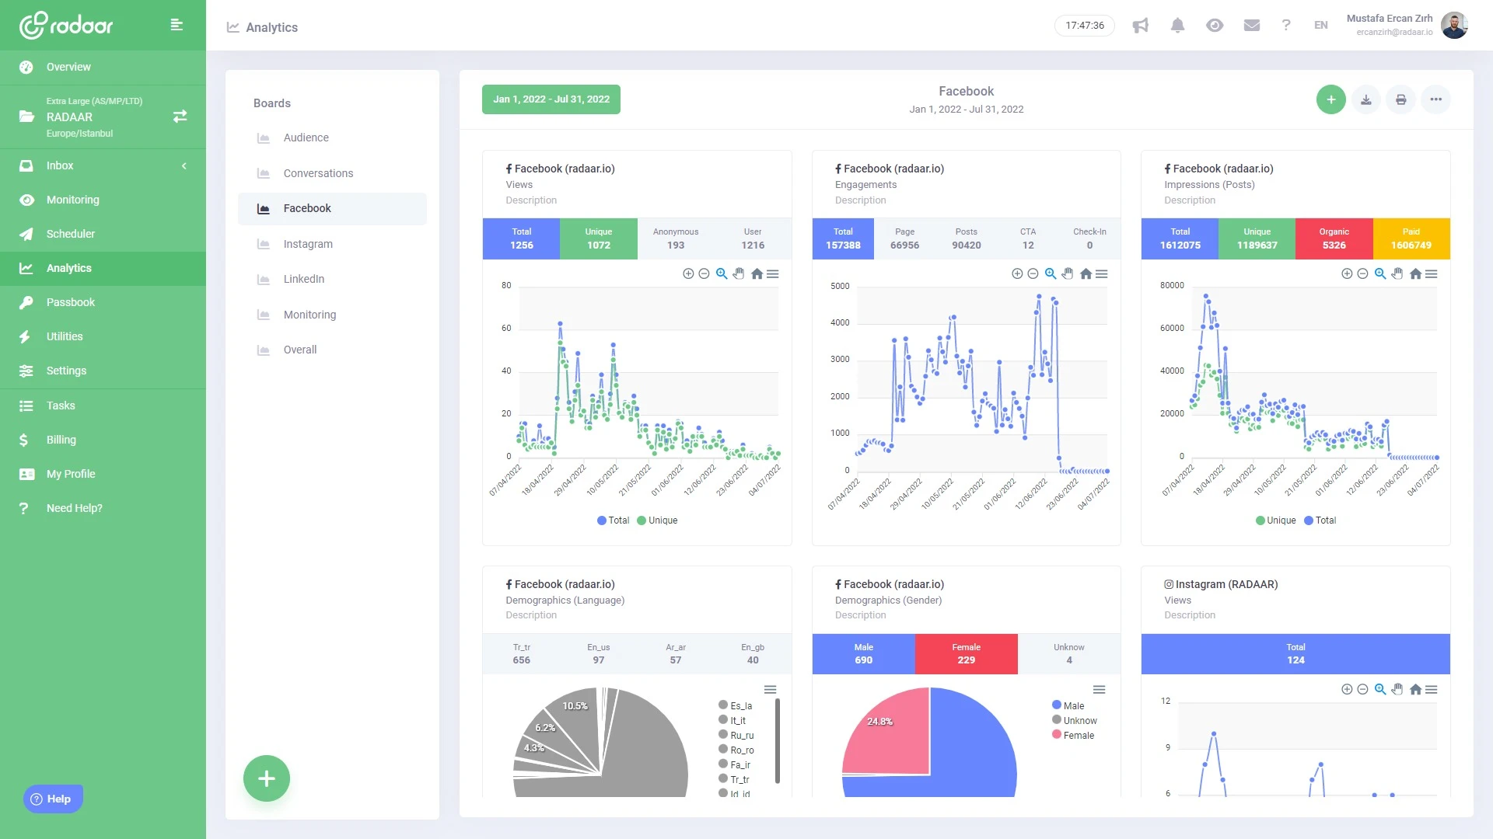Click home reset icon on Views chart

click(757, 274)
